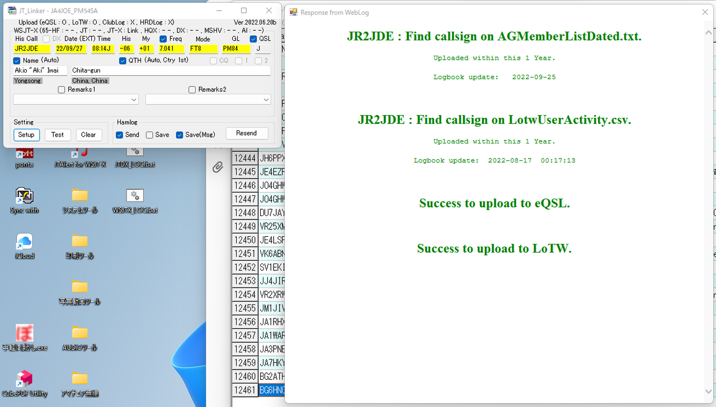This screenshot has height=407, width=716.
Task: Click the Time field 08:14J
Action: click(x=102, y=49)
